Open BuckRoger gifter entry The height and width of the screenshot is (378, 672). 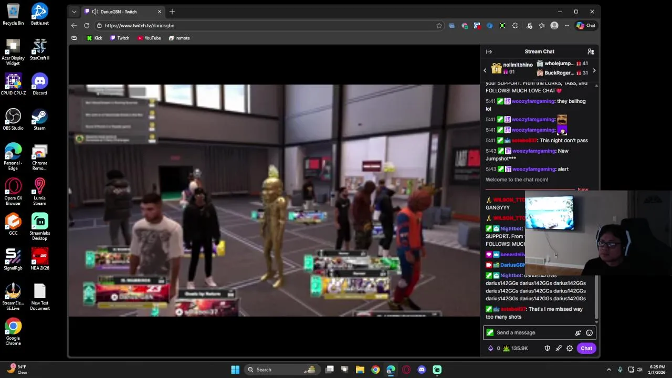tap(562, 73)
